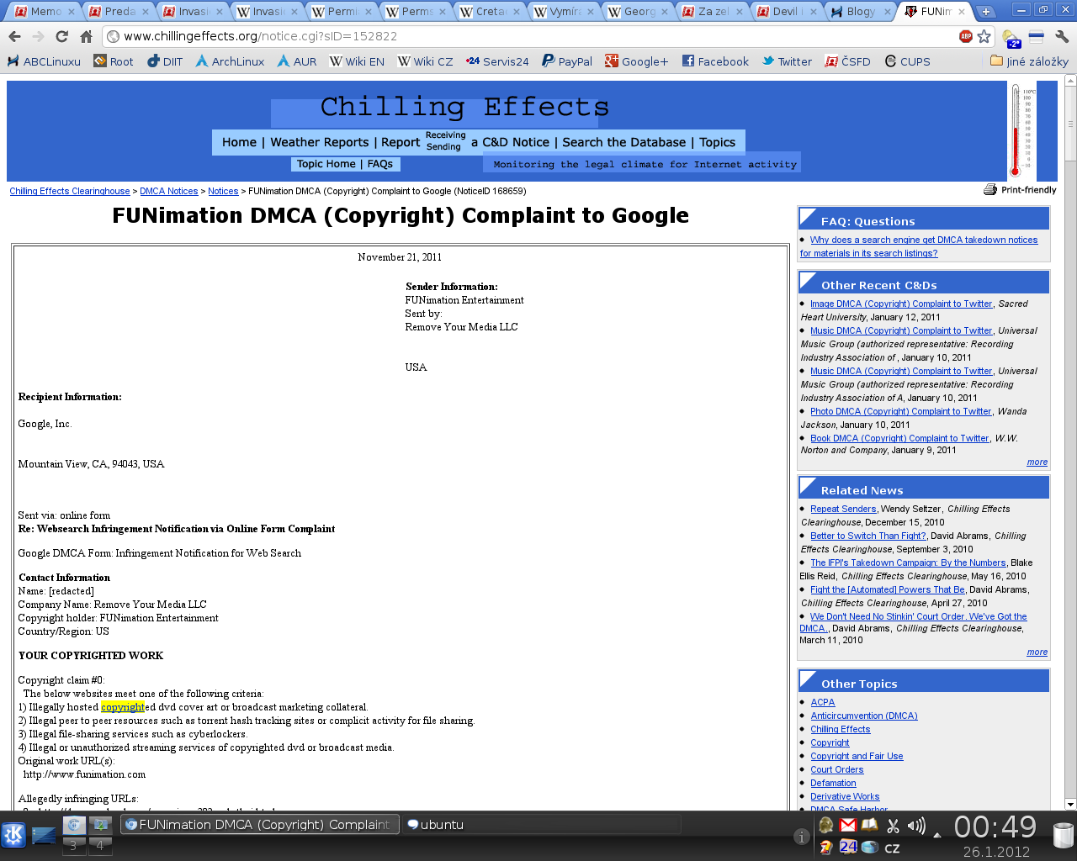This screenshot has height=861, width=1077.
Task: Open the PayPal bookmark
Action: pyautogui.click(x=567, y=61)
